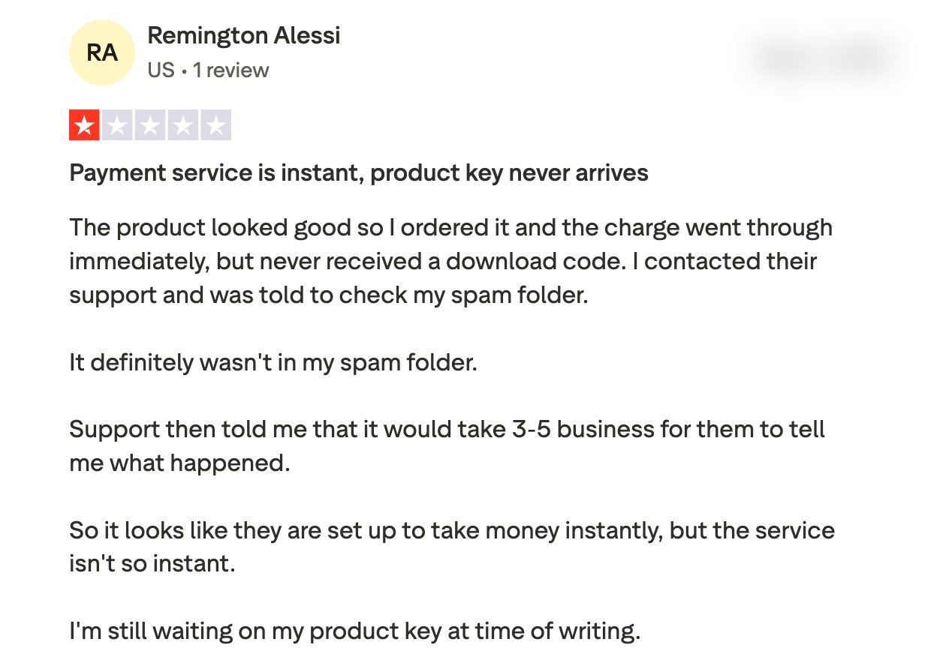This screenshot has width=952, height=666.
Task: Click line starting 'Support then told me'
Action: pyautogui.click(x=447, y=430)
